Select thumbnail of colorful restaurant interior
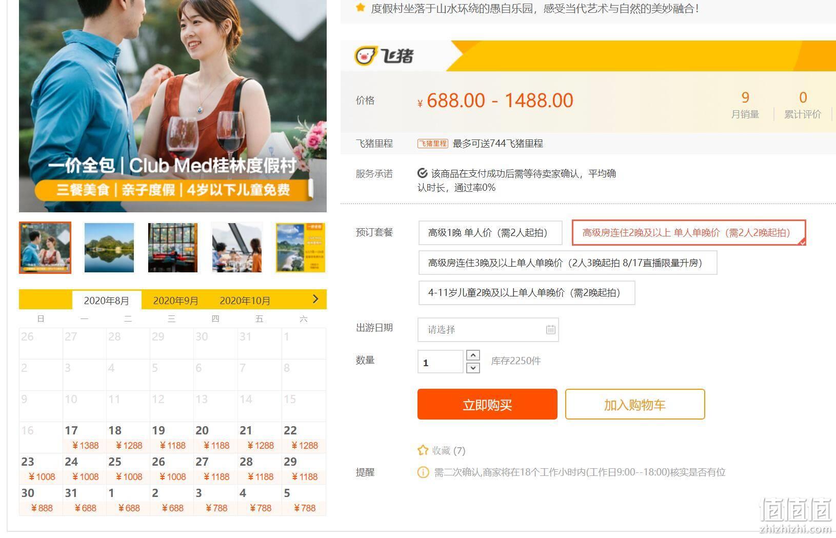Viewport: 836px width, 538px height. 173,248
